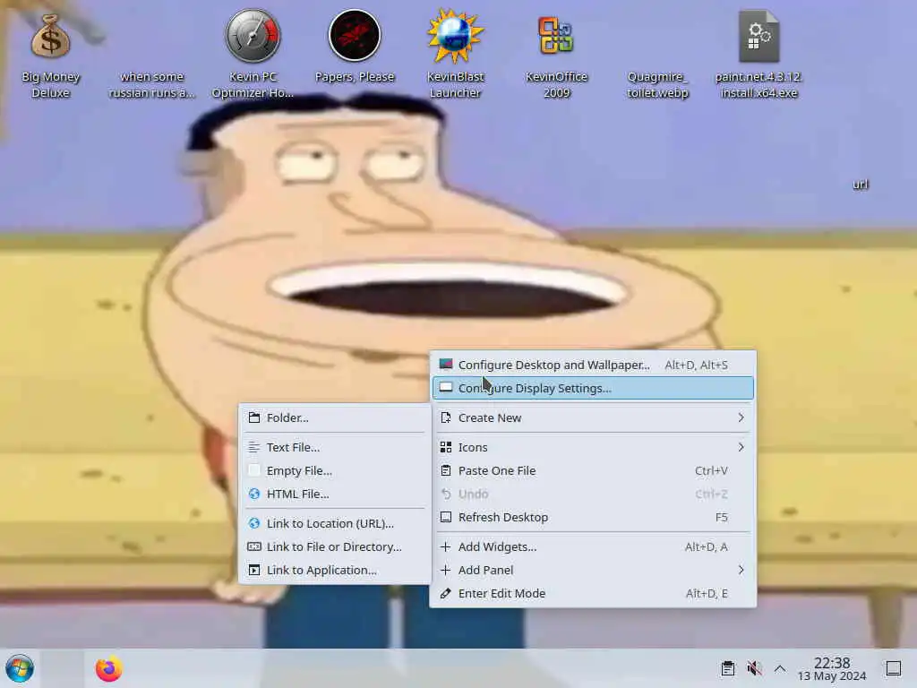Expand the hidden system tray icons arrow
Screen dimensions: 917x688
tap(780, 668)
